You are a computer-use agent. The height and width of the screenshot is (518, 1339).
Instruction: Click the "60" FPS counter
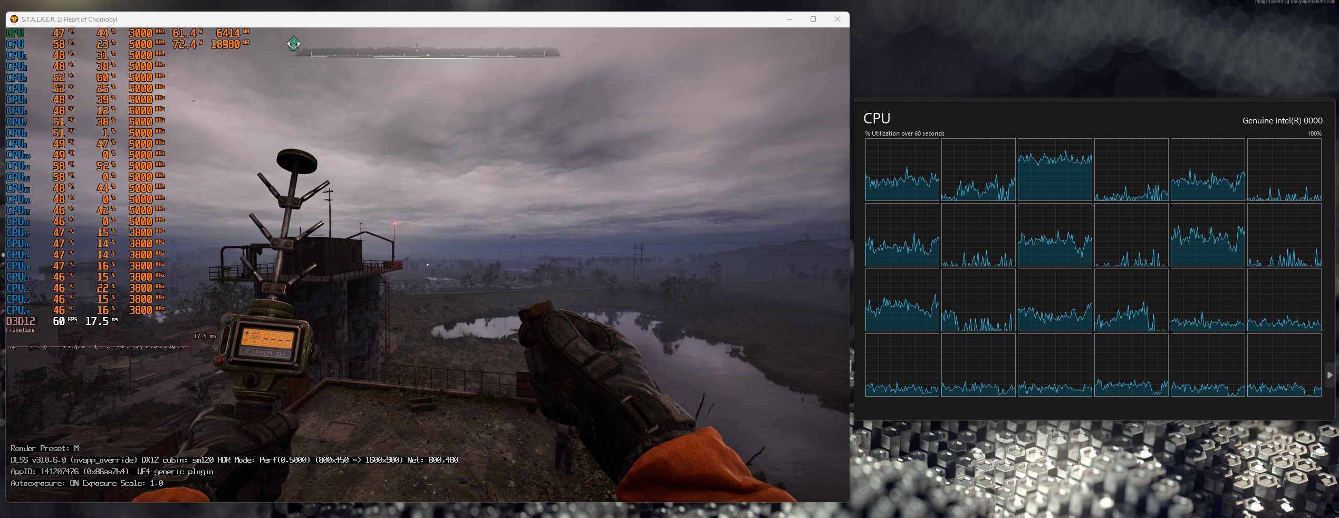point(59,321)
